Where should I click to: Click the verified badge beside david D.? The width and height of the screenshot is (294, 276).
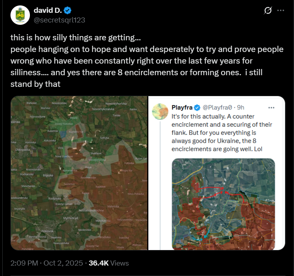pyautogui.click(x=67, y=10)
